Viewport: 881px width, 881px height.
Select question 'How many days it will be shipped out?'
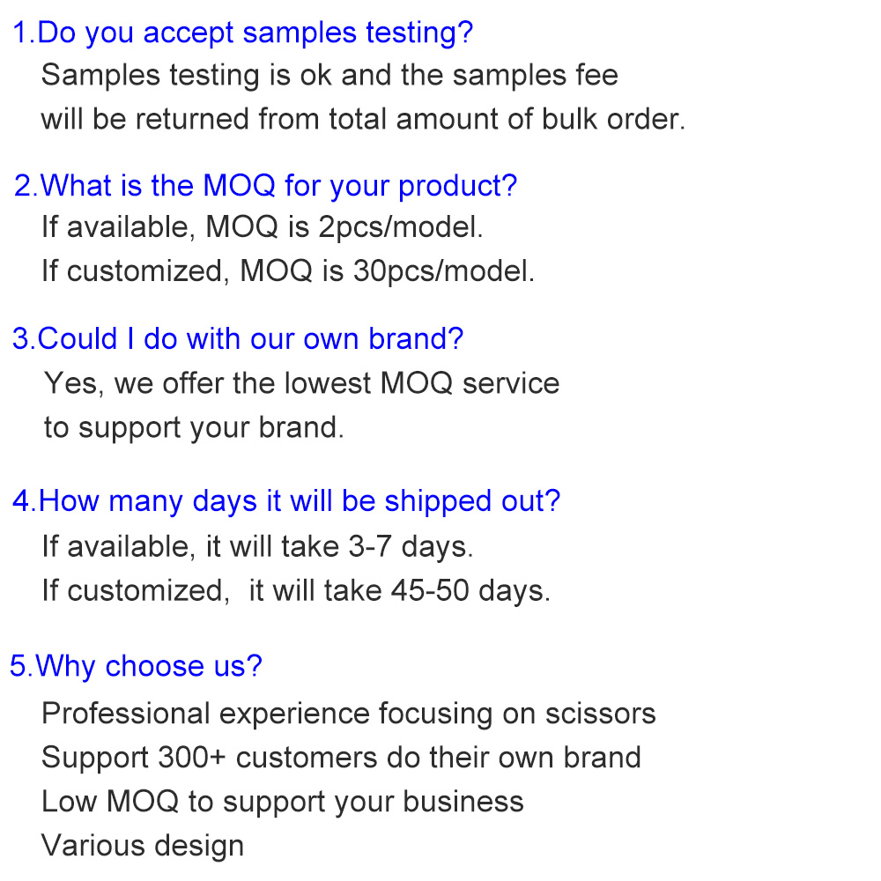[x=286, y=500]
